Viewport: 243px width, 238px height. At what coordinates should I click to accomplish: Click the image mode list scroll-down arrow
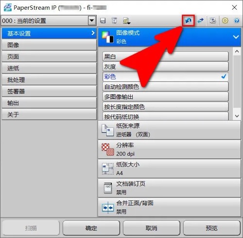coord(237,116)
